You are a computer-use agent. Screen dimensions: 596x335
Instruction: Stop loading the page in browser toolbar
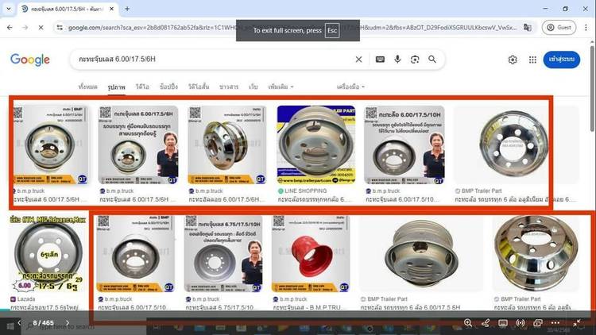pyautogui.click(x=41, y=27)
